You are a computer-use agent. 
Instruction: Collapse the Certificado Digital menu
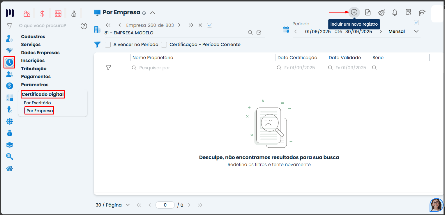pyautogui.click(x=43, y=94)
